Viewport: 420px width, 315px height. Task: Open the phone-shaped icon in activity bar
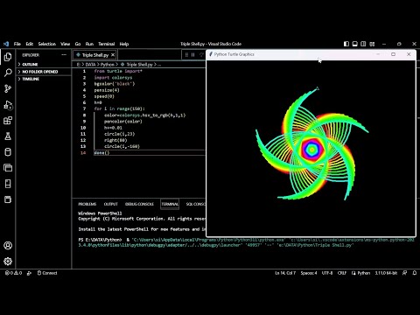click(x=8, y=184)
